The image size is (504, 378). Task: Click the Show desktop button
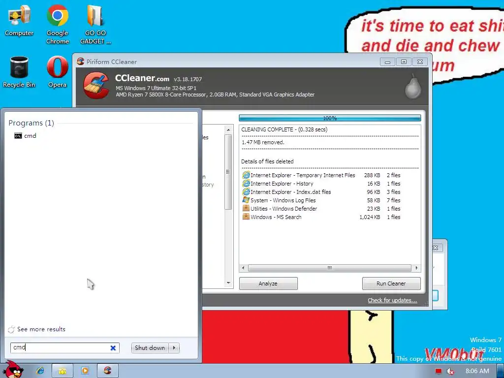click(x=501, y=371)
